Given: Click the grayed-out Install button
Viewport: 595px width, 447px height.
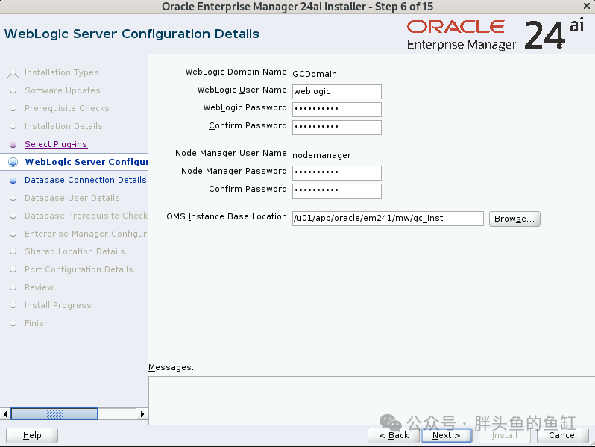Looking at the screenshot, I should click(x=504, y=435).
